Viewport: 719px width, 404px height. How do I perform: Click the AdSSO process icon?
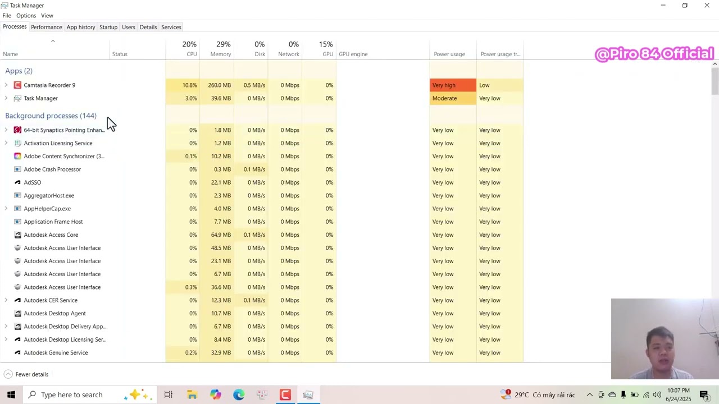point(17,182)
